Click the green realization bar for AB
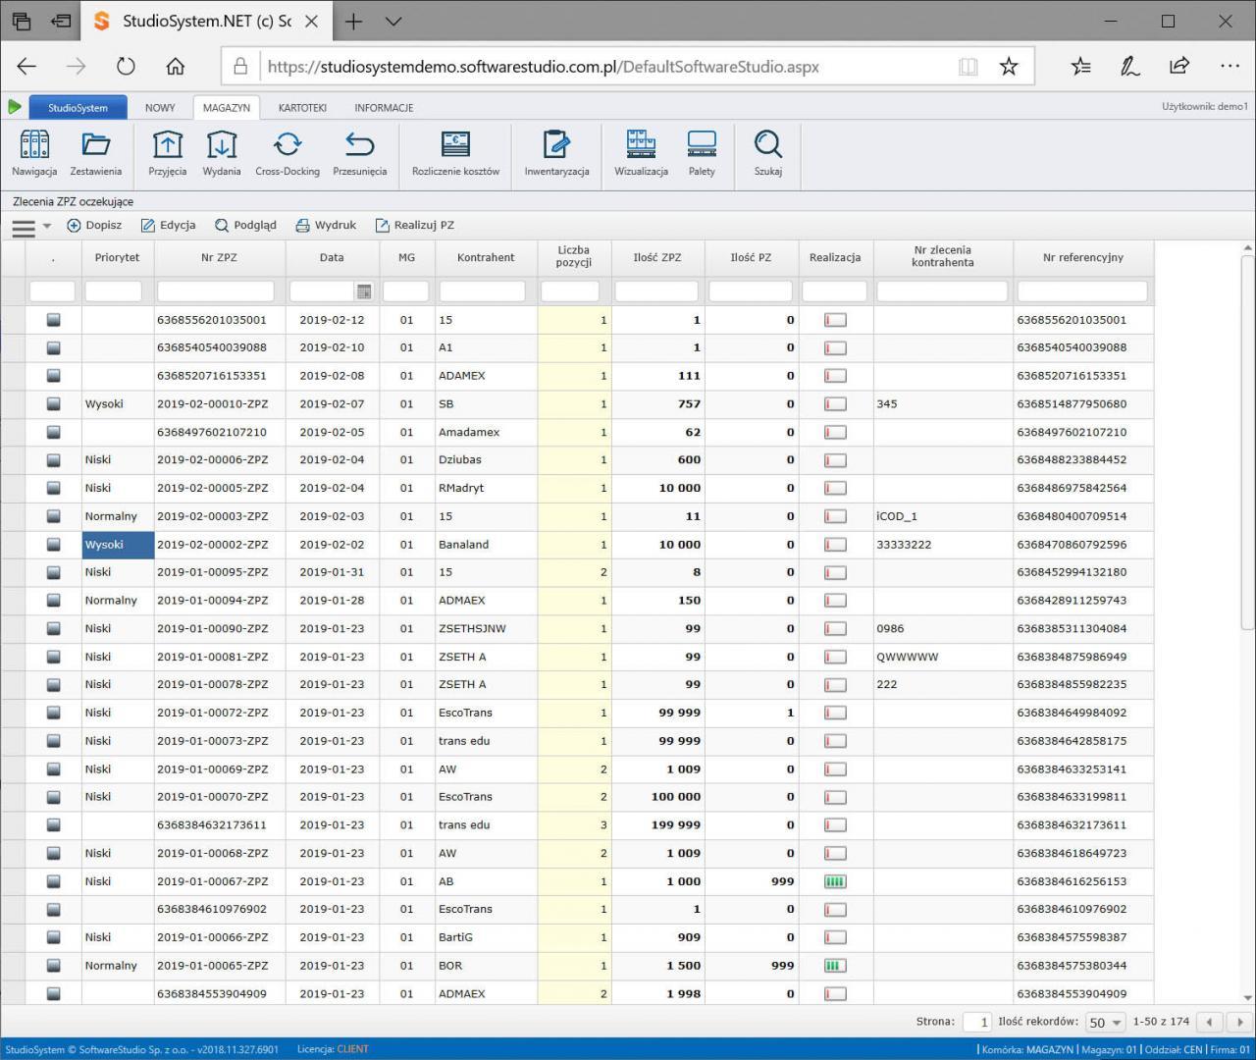Image resolution: width=1256 pixels, height=1060 pixels. click(x=835, y=881)
